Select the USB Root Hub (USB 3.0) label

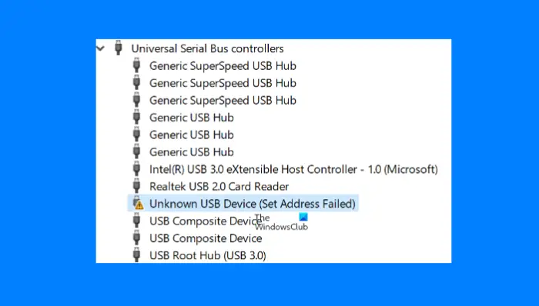(208, 255)
